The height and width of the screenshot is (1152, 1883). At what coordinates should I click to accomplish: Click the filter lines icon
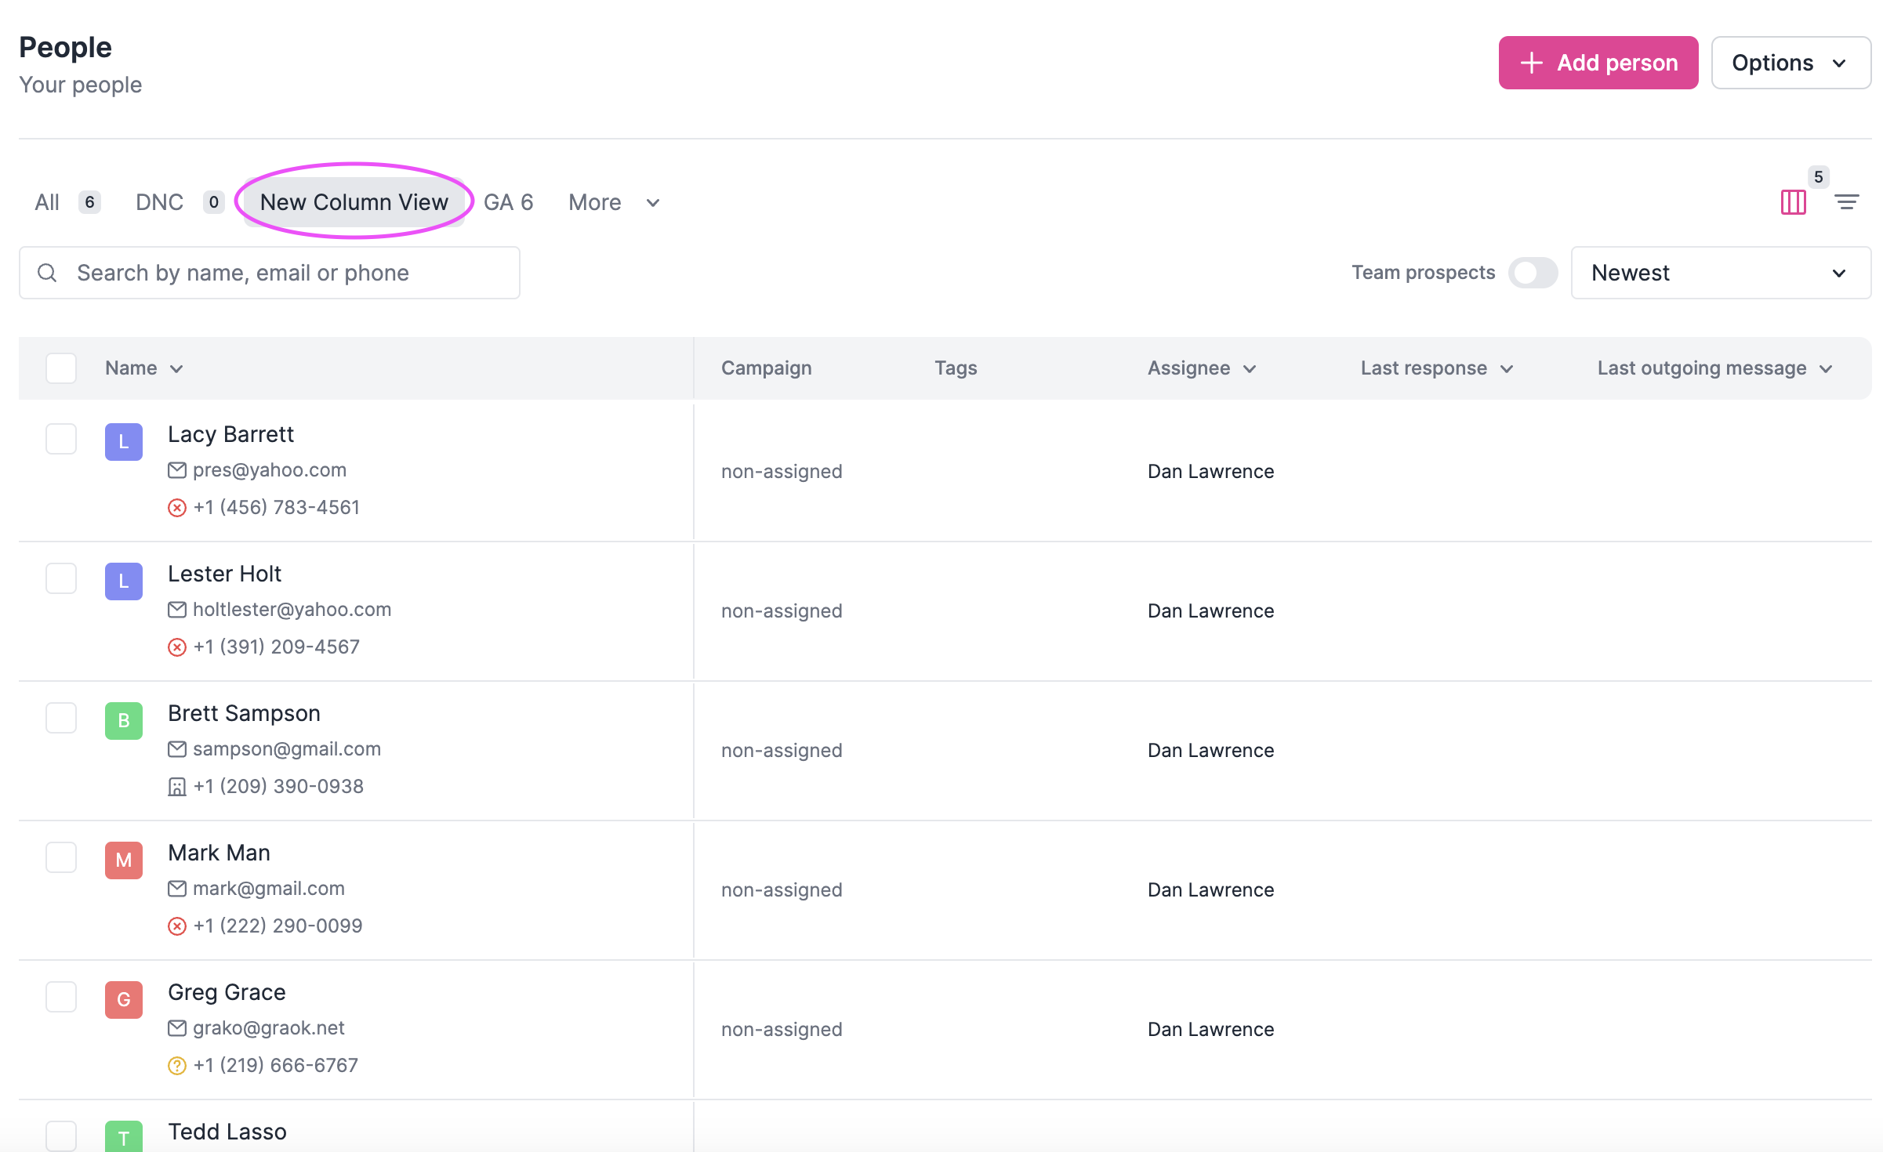click(1846, 202)
